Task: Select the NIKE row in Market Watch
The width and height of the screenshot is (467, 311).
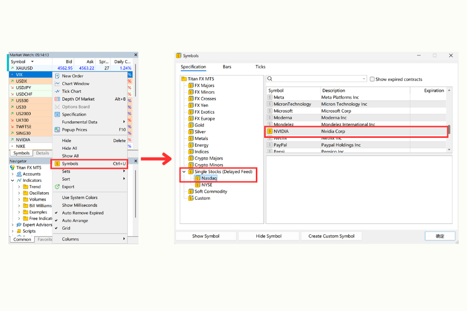Action: point(31,146)
